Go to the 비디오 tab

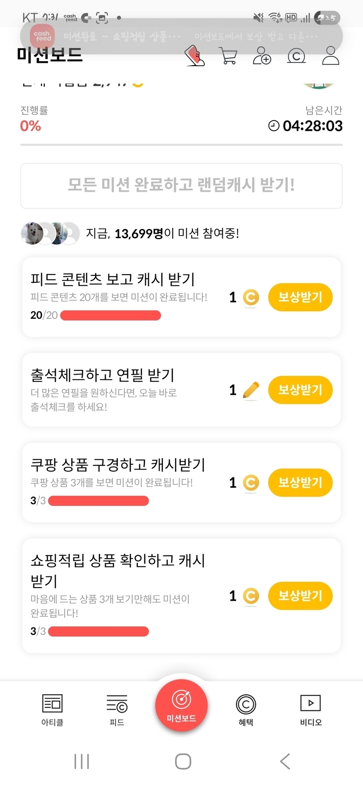click(311, 710)
